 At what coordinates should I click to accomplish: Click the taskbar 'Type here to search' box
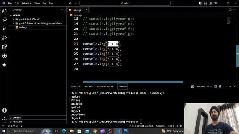30,131
